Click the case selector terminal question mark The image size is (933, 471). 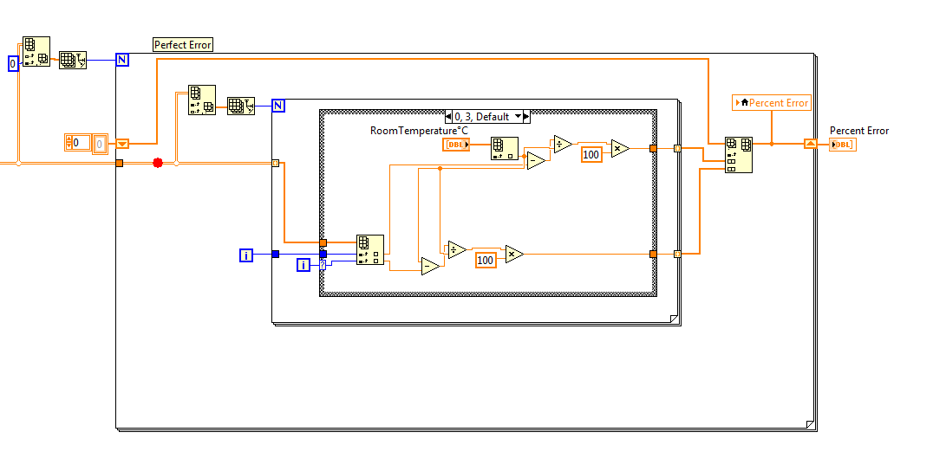pyautogui.click(x=323, y=265)
